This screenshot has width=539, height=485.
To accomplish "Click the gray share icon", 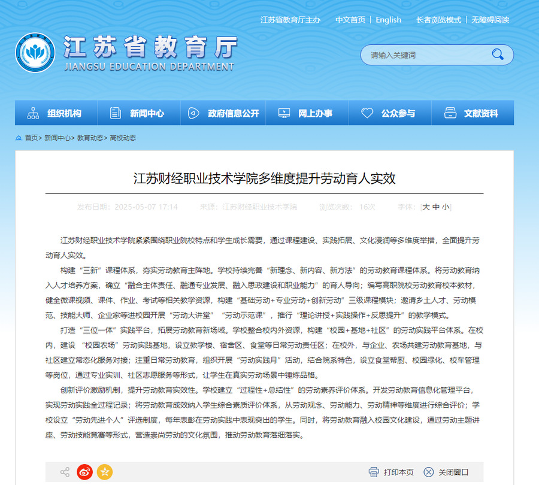I will click(65, 472).
